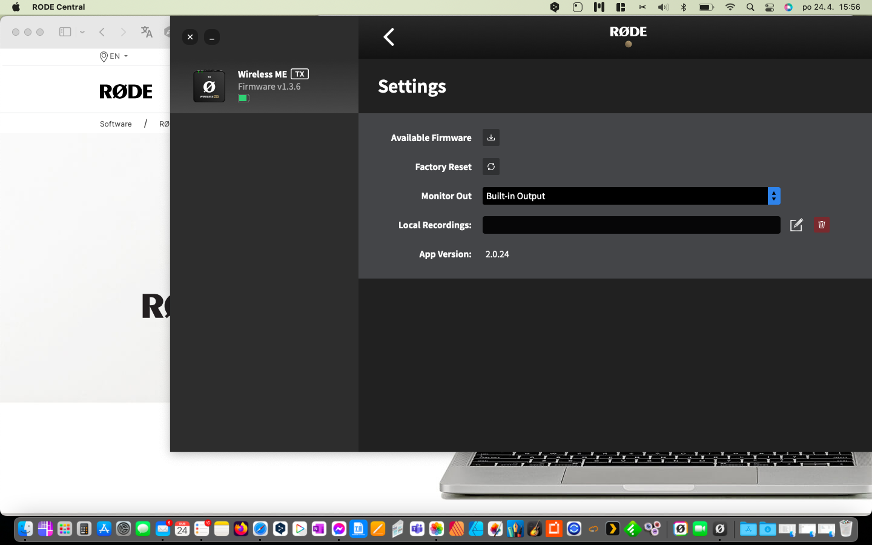Open the Trash in the Dock
The width and height of the screenshot is (872, 545).
click(846, 529)
